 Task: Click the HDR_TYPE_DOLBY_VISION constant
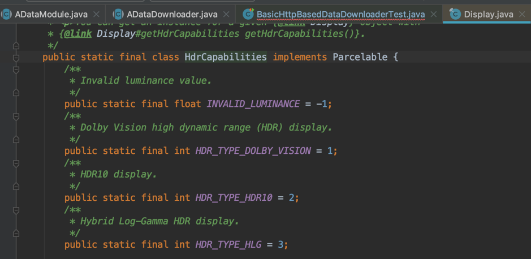tap(253, 150)
